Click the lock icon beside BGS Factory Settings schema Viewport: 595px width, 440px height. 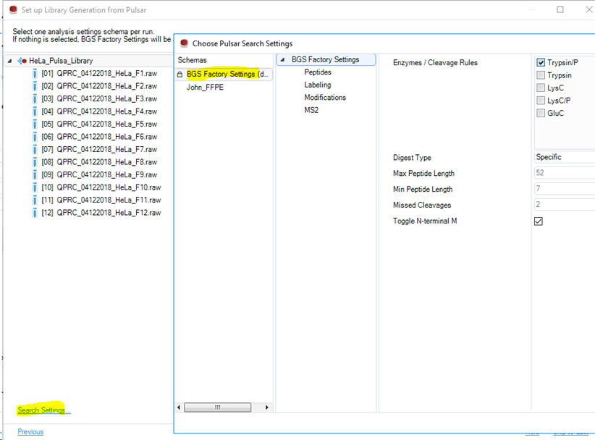pyautogui.click(x=180, y=75)
